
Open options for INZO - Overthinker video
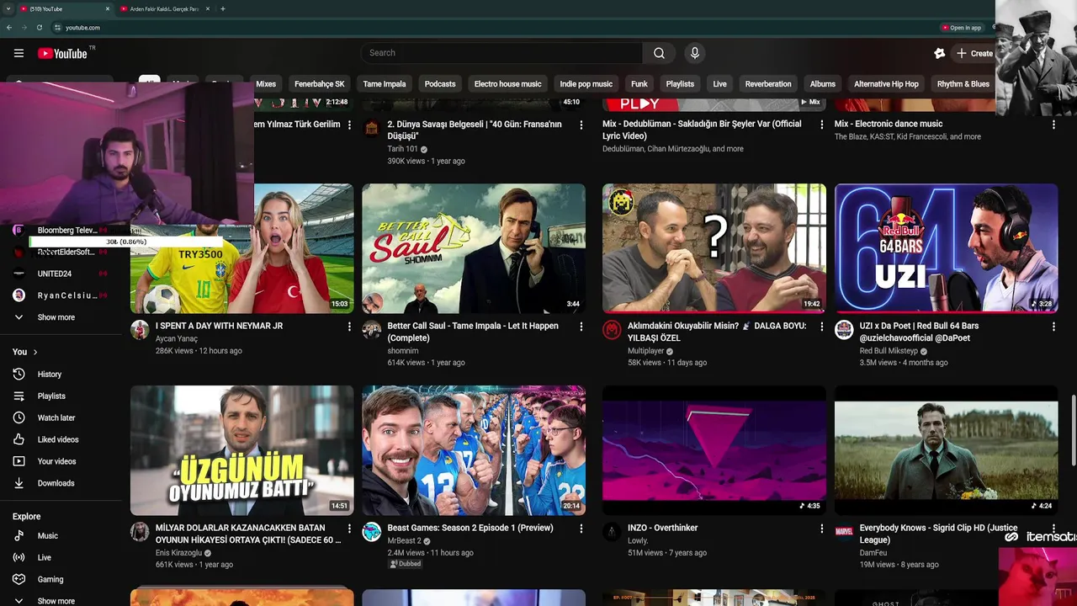(822, 529)
